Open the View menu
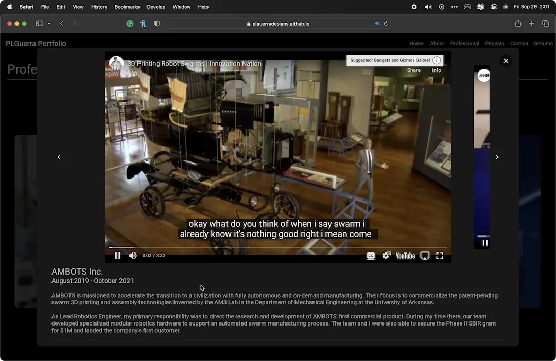The width and height of the screenshot is (556, 361). tap(78, 7)
